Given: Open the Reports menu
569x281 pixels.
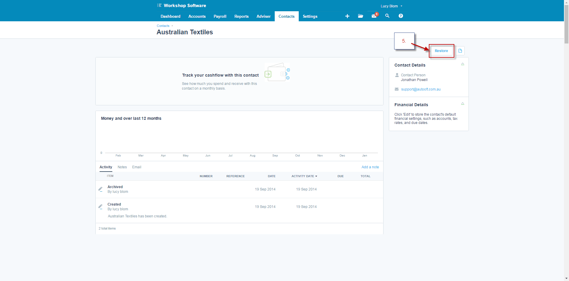Looking at the screenshot, I should pos(242,16).
